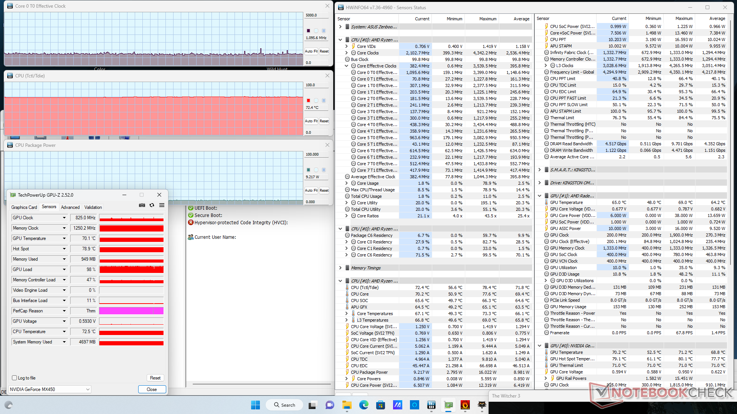Click the GPU-Z screenshot camera icon

[x=142, y=205]
